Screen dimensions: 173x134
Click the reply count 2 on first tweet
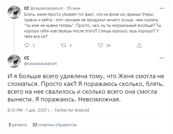click(34, 46)
